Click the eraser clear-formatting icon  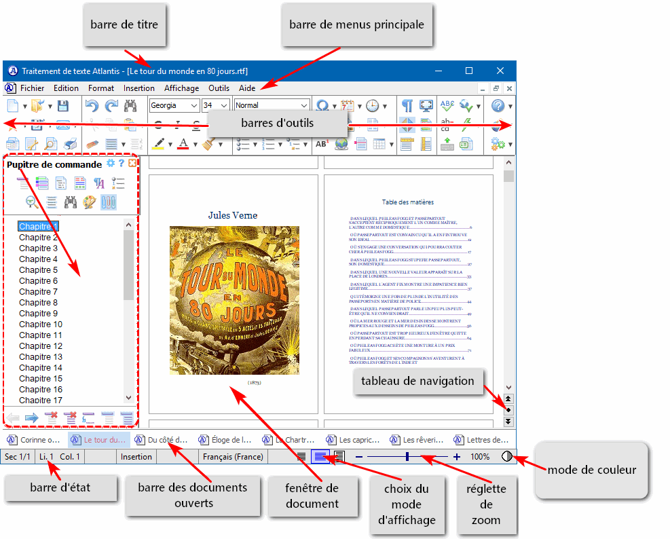coord(92,144)
